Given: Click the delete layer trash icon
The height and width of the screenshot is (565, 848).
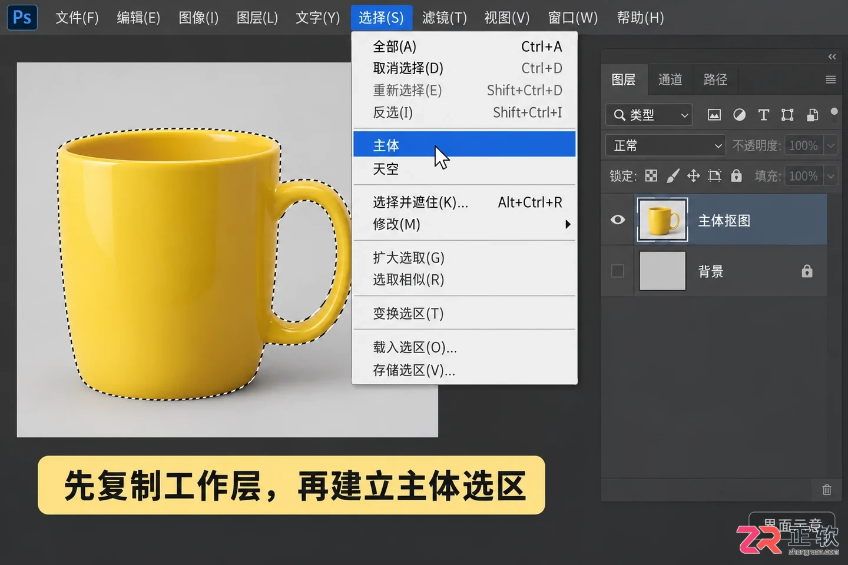Looking at the screenshot, I should pyautogui.click(x=827, y=489).
